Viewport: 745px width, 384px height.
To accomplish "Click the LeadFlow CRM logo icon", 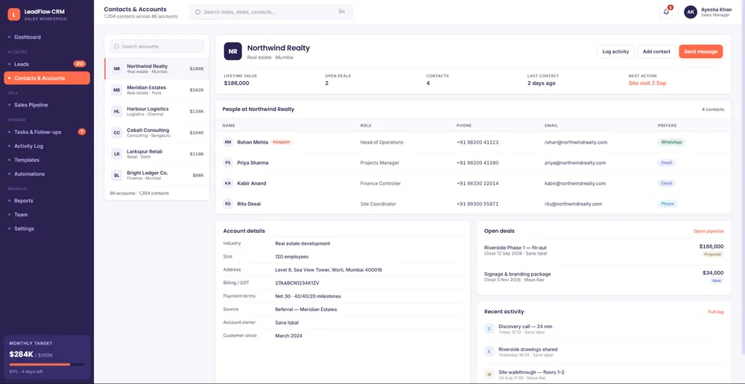I will [x=13, y=15].
